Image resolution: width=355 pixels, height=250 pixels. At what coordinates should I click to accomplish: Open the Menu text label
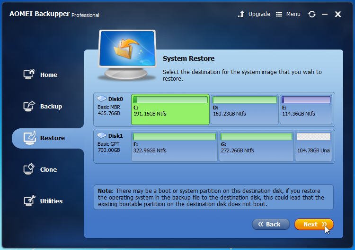(293, 14)
